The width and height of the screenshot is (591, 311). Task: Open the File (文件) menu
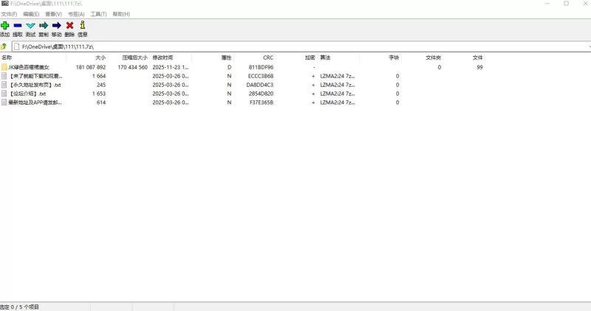[x=9, y=14]
